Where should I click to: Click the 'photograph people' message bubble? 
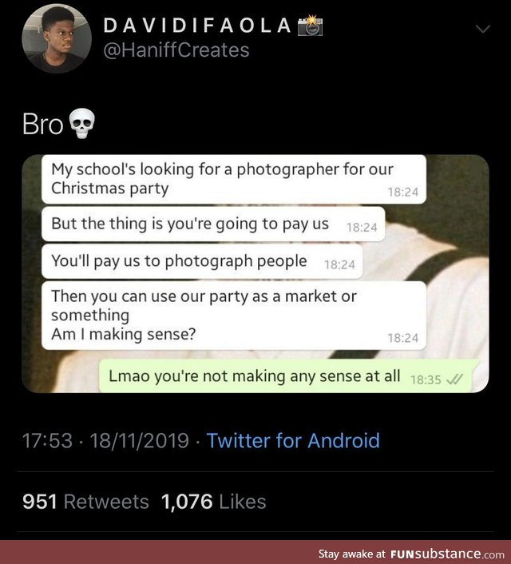202,261
